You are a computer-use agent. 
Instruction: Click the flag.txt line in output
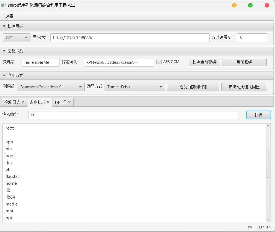[12, 176]
